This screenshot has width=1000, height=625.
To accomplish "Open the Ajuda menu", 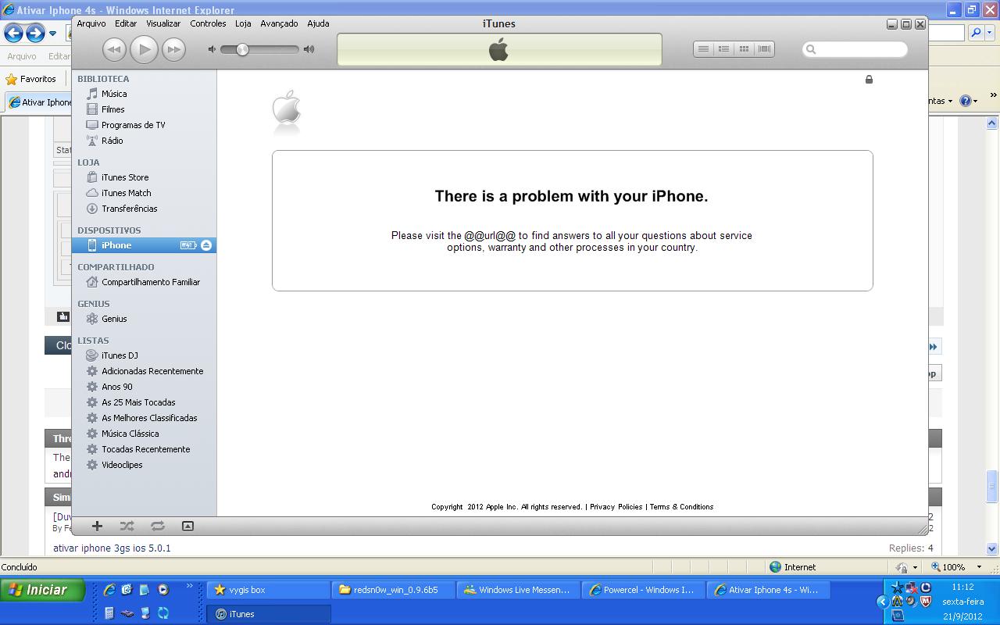I will point(318,23).
